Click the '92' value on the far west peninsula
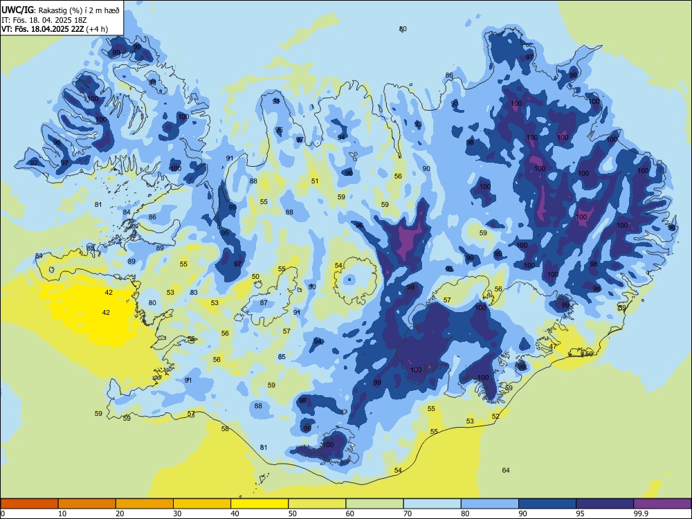This screenshot has width=692, height=519. pos(34,163)
